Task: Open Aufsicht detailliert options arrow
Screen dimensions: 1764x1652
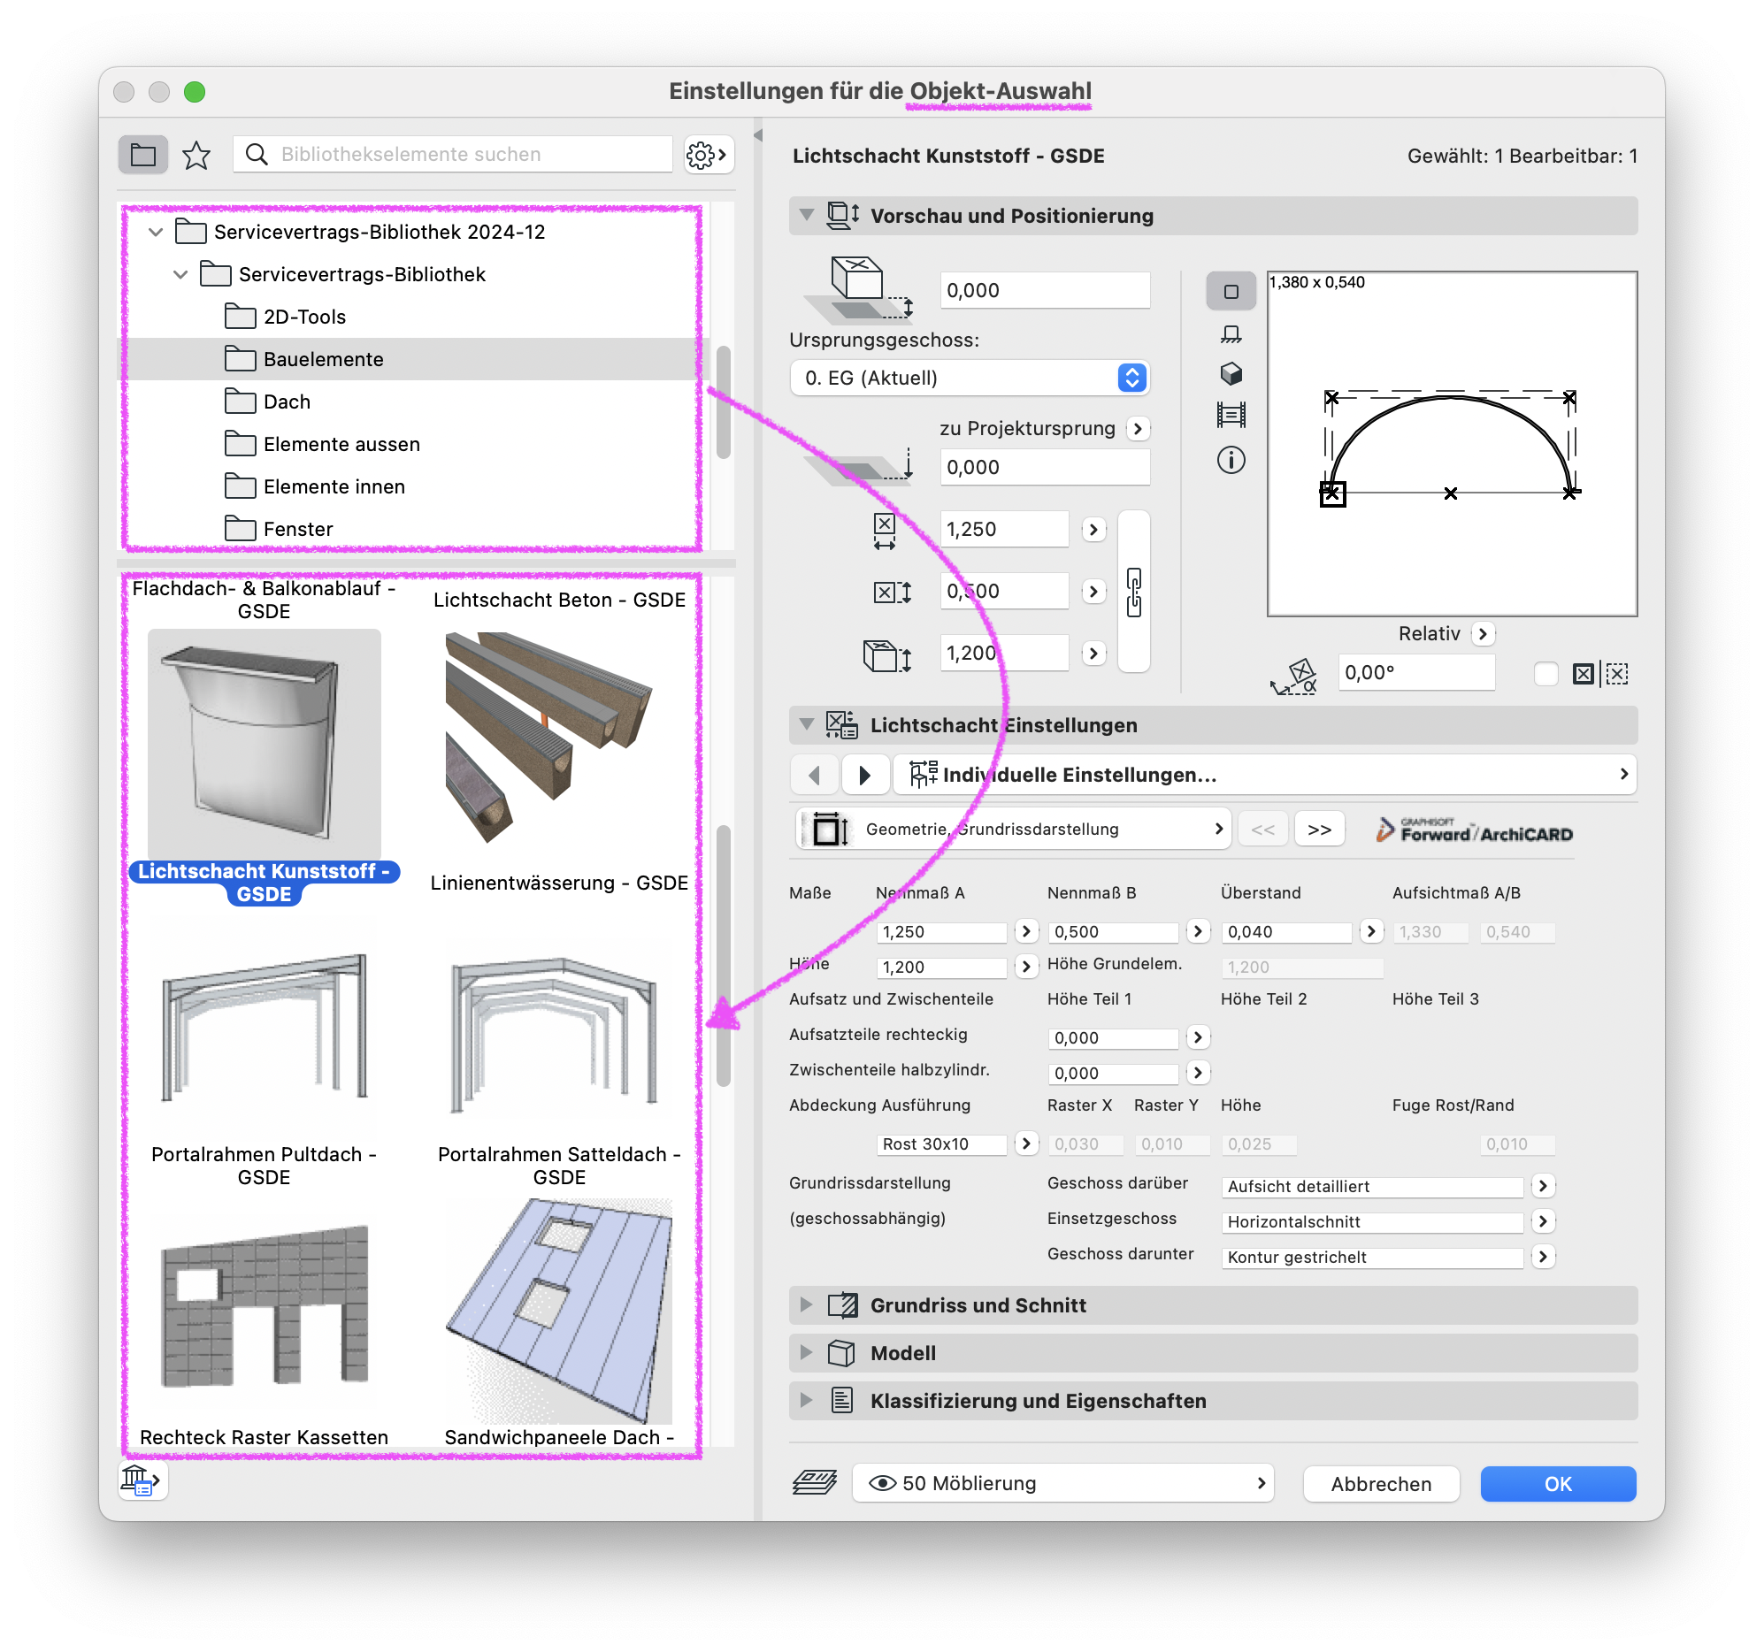Action: (x=1543, y=1186)
